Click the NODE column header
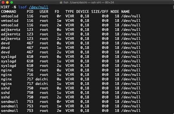174x114 pixels. [x=115, y=12]
